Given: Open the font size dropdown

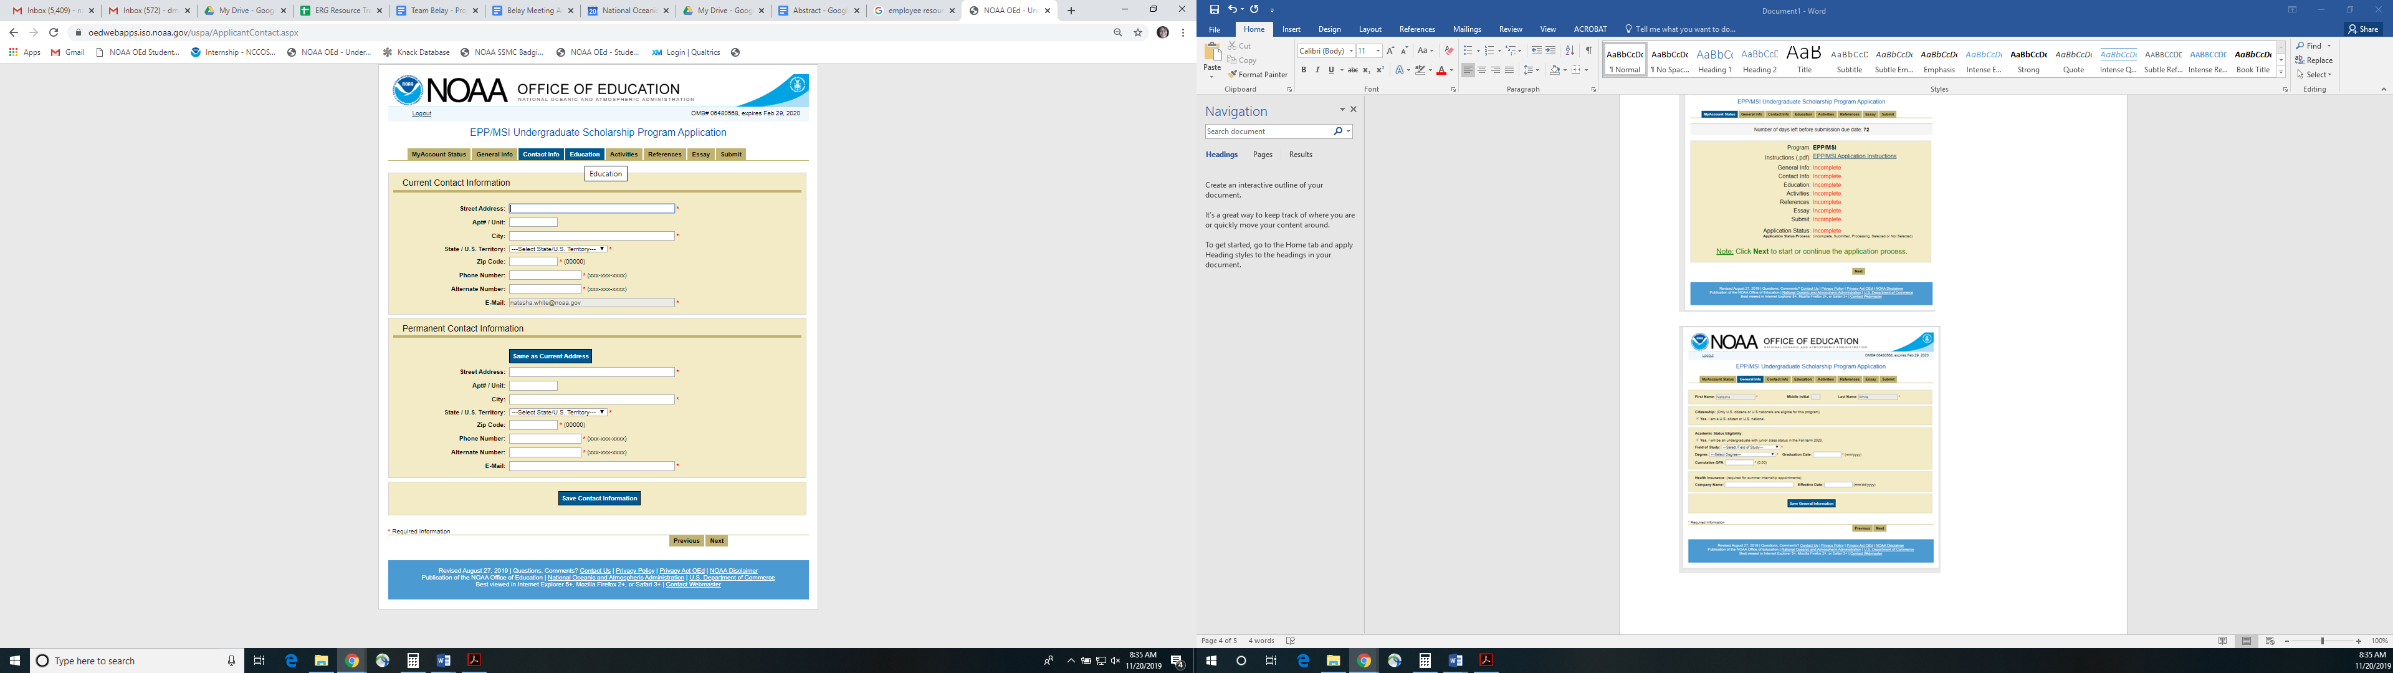Looking at the screenshot, I should point(1378,51).
